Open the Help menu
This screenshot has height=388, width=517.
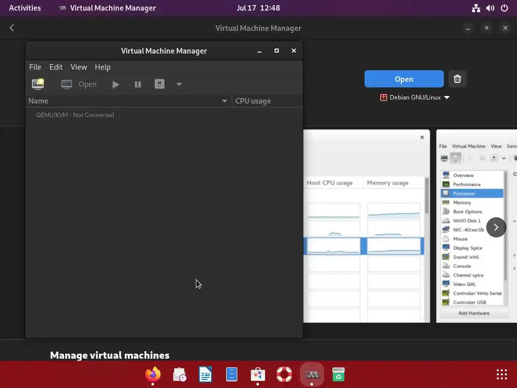coord(103,67)
